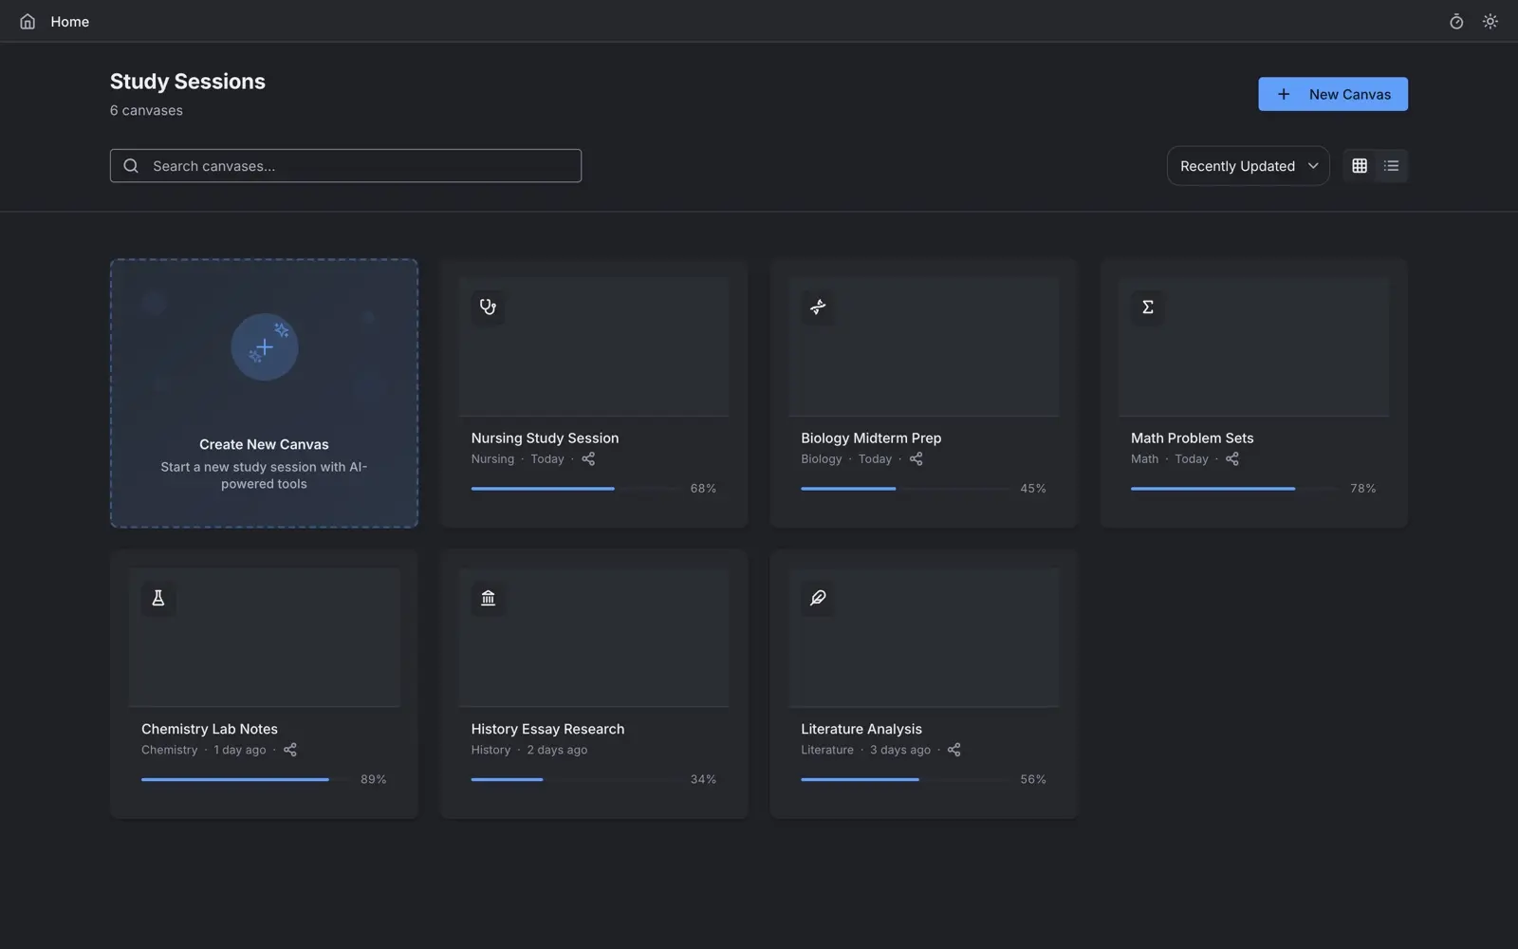
Task: Click the New Canvas button
Action: pyautogui.click(x=1333, y=94)
